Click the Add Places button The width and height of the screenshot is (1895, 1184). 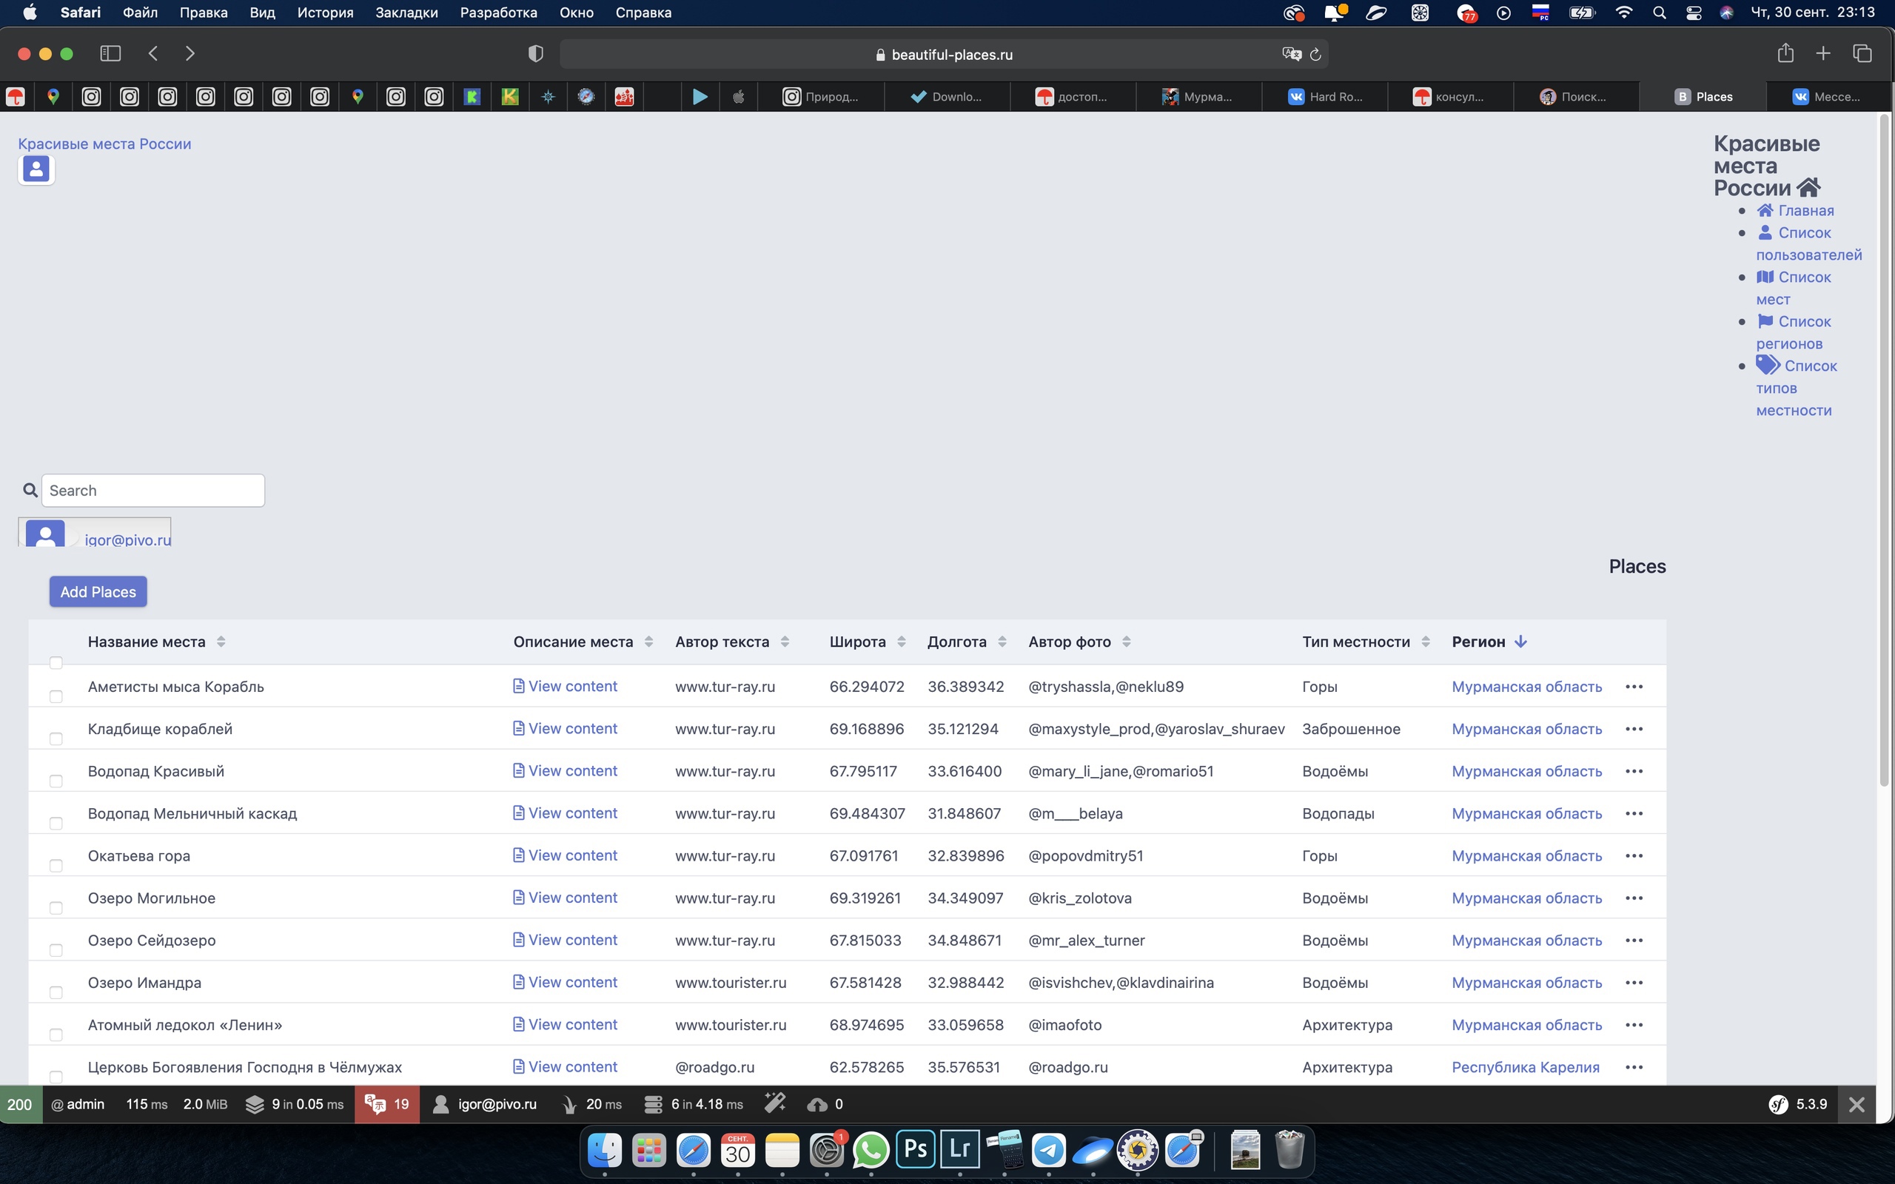point(97,591)
